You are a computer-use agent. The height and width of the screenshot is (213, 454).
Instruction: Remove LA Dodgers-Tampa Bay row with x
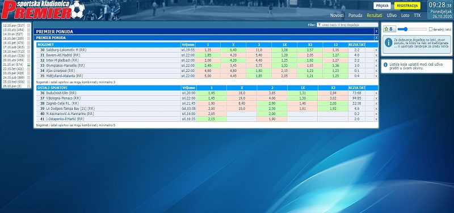coord(376,109)
